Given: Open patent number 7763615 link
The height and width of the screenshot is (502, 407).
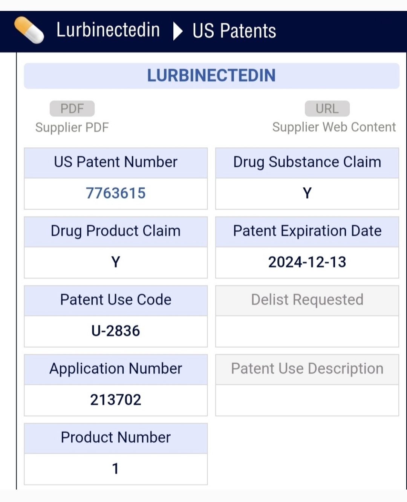Looking at the screenshot, I should (116, 193).
